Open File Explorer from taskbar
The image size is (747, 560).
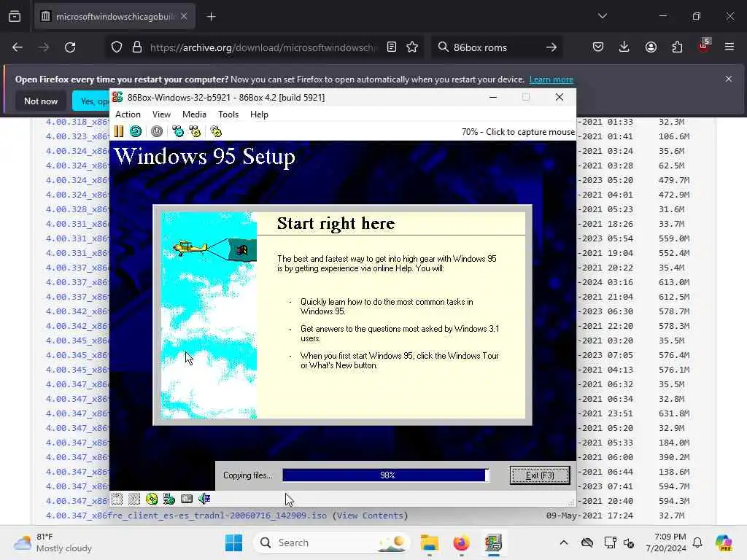[x=429, y=542]
